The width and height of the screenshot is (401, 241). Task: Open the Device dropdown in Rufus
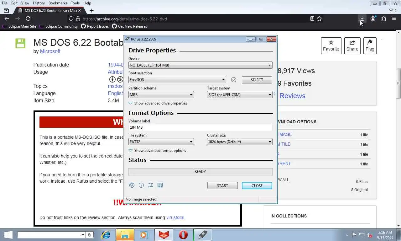tap(200, 65)
